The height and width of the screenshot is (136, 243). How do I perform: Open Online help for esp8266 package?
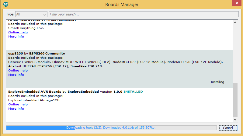(x=18, y=70)
